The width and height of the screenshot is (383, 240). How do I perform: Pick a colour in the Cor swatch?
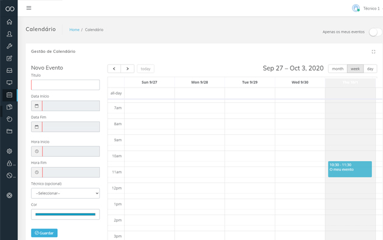(x=65, y=214)
